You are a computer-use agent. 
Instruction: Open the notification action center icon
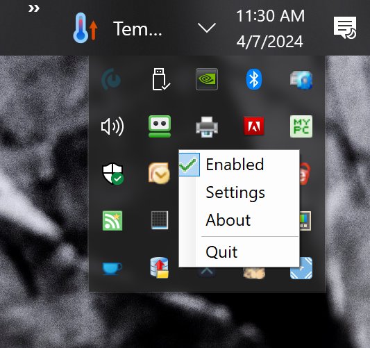click(x=345, y=28)
